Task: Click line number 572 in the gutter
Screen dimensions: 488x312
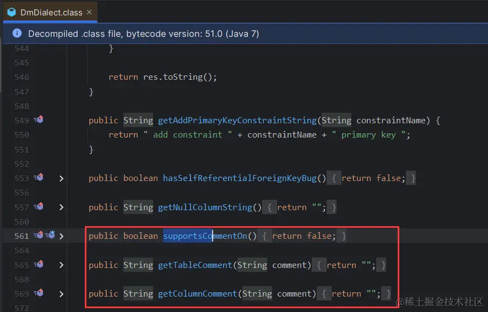Action: tap(21, 308)
